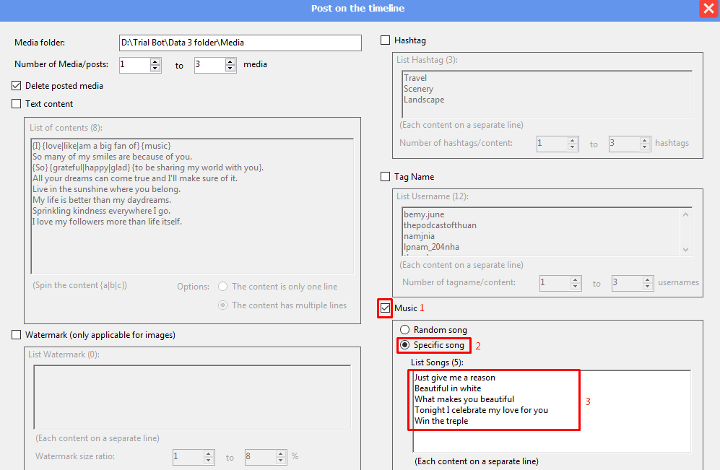Decrease the minimum Number of Media/posts value
The image size is (720, 470).
click(x=155, y=68)
